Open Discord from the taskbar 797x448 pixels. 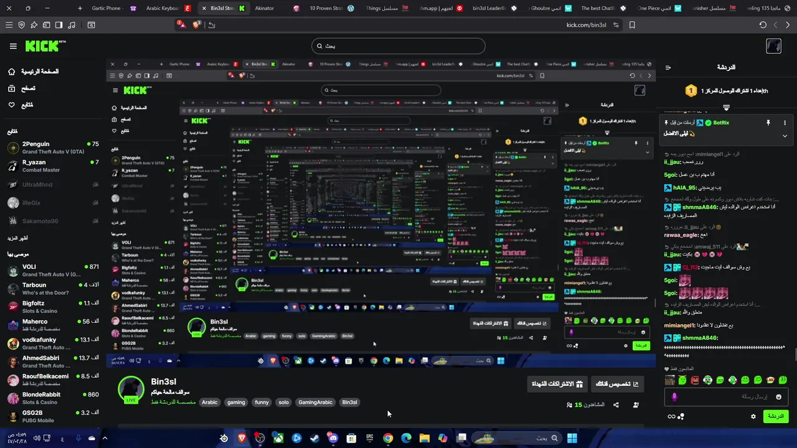point(332,438)
